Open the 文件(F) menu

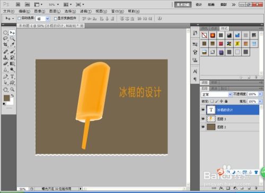[8, 11]
